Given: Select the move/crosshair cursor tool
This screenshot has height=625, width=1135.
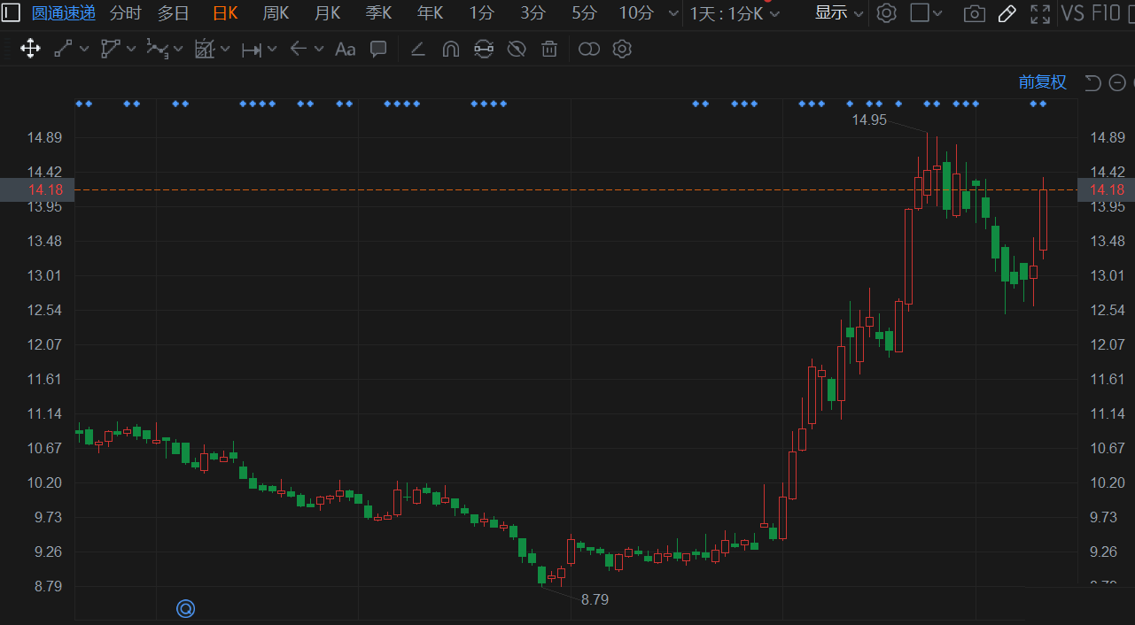Looking at the screenshot, I should [x=30, y=49].
